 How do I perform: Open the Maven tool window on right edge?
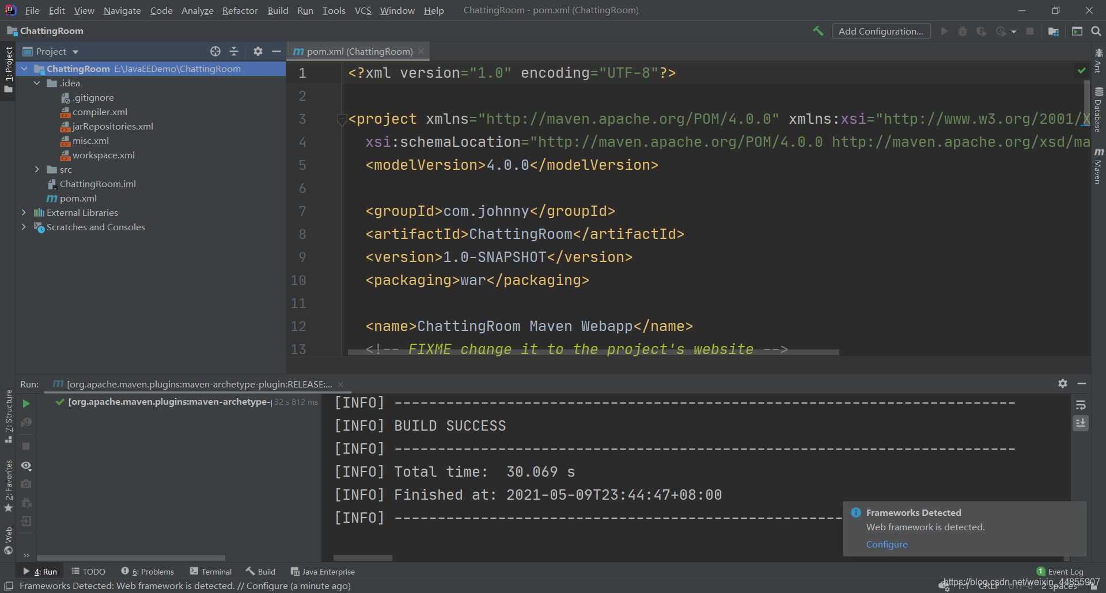1099,166
